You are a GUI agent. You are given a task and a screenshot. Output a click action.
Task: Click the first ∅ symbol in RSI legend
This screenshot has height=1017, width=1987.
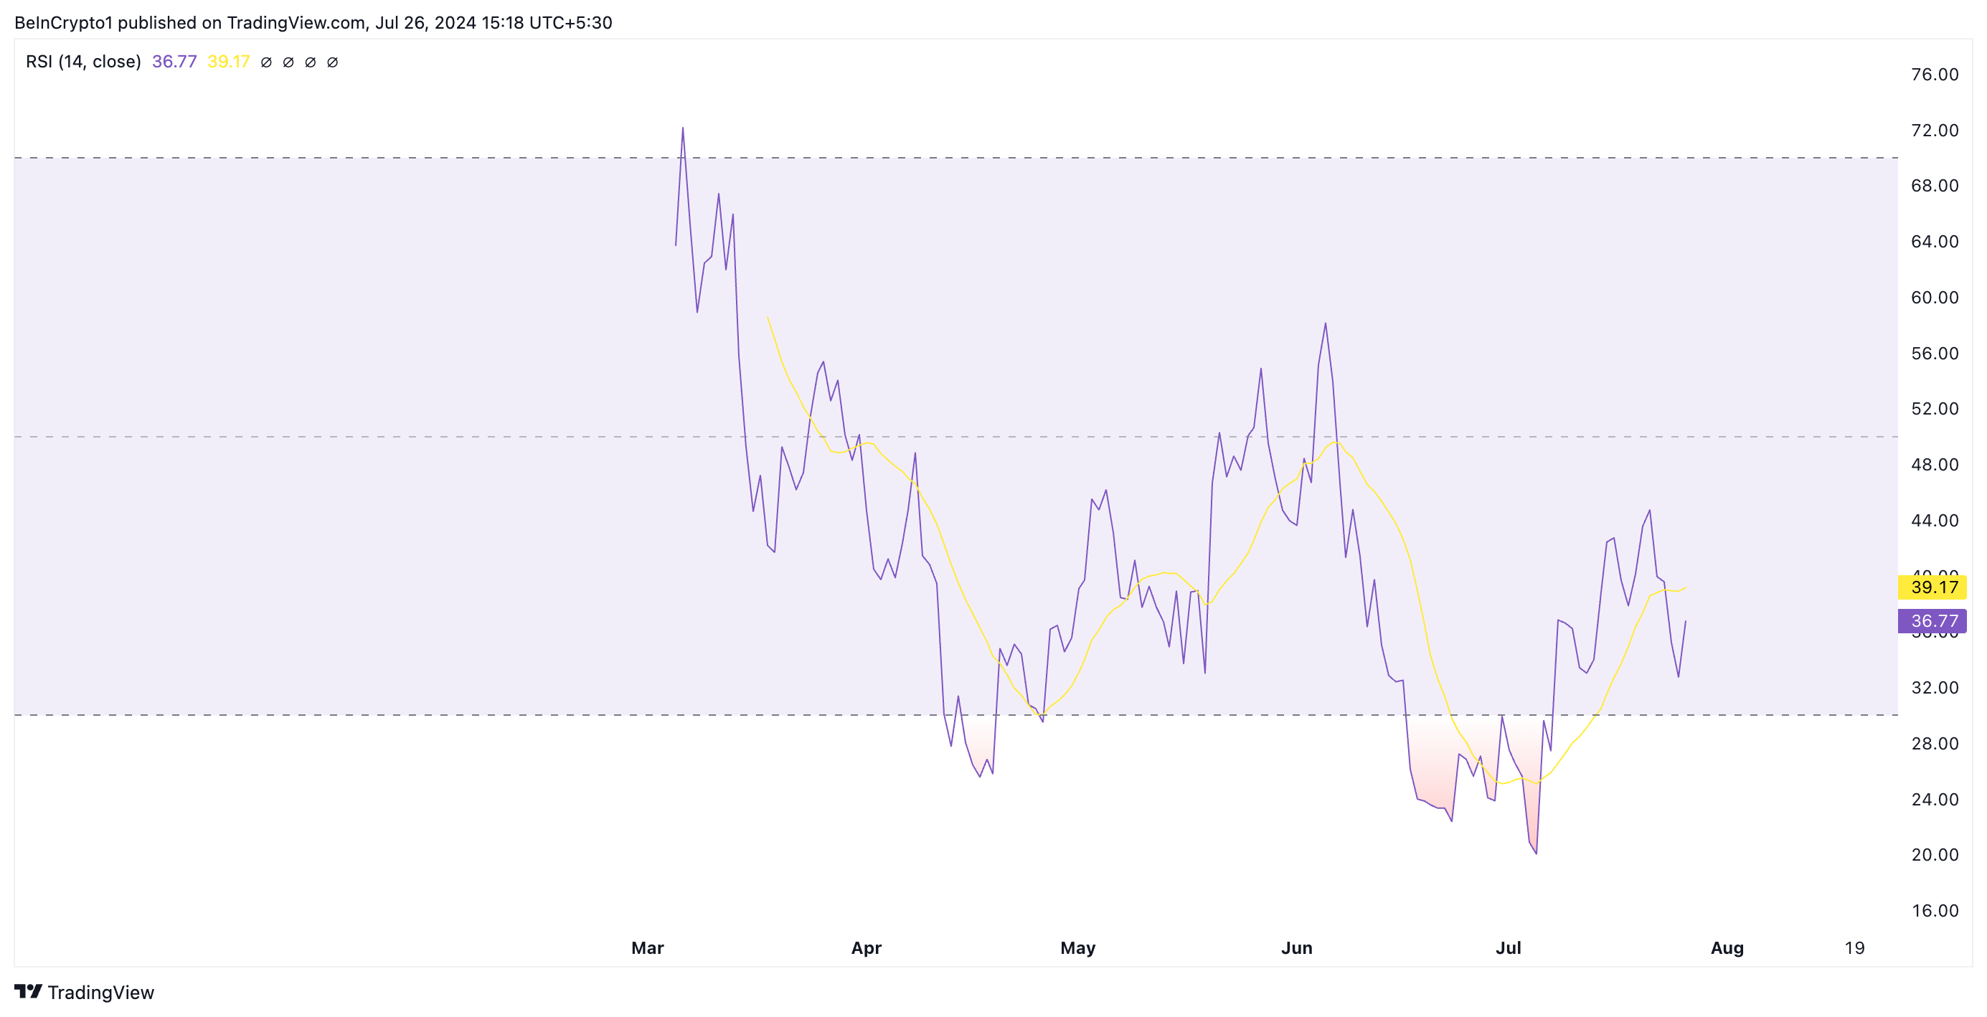266,62
